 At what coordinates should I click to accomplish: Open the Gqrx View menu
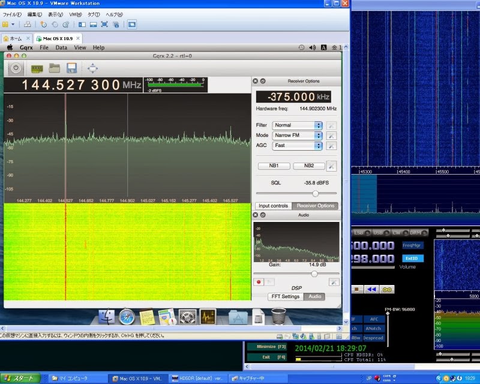80,47
